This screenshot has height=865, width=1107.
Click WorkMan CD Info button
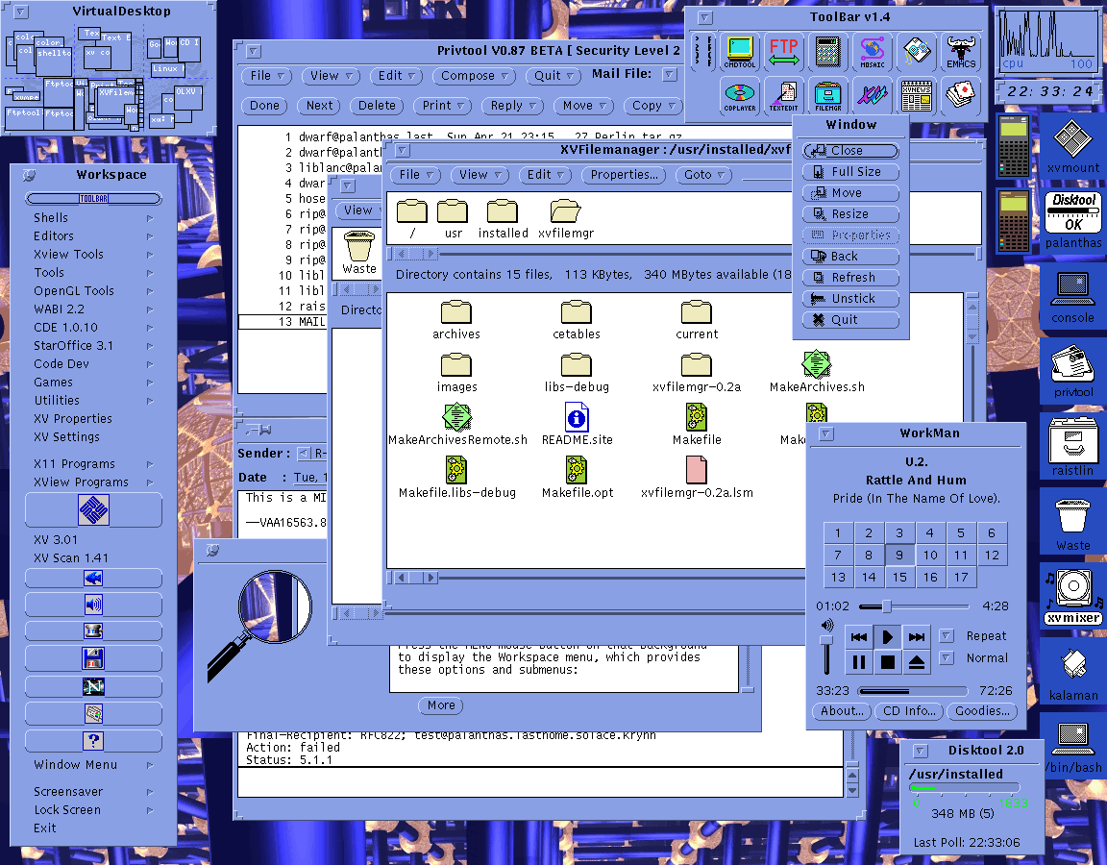[909, 711]
